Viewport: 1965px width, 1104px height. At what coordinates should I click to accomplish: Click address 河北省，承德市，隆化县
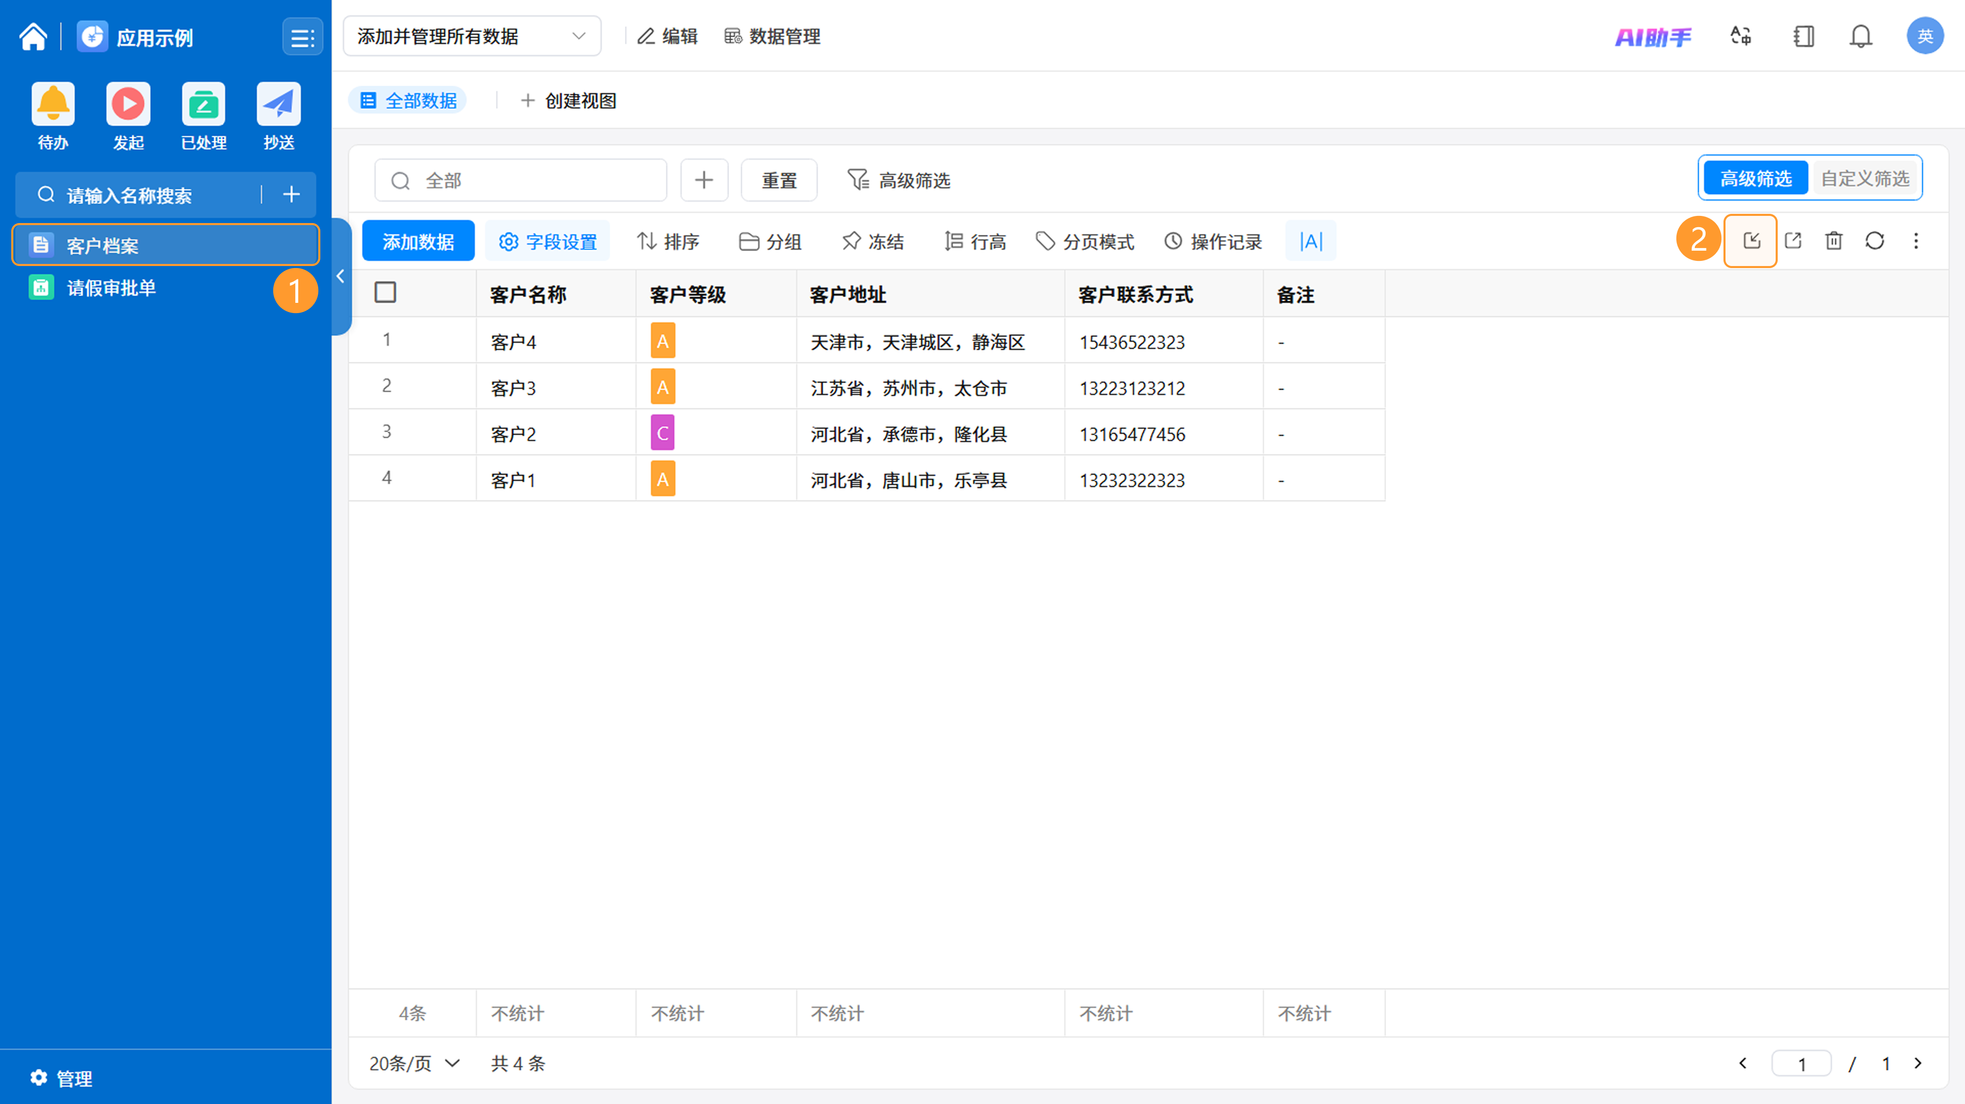point(908,434)
